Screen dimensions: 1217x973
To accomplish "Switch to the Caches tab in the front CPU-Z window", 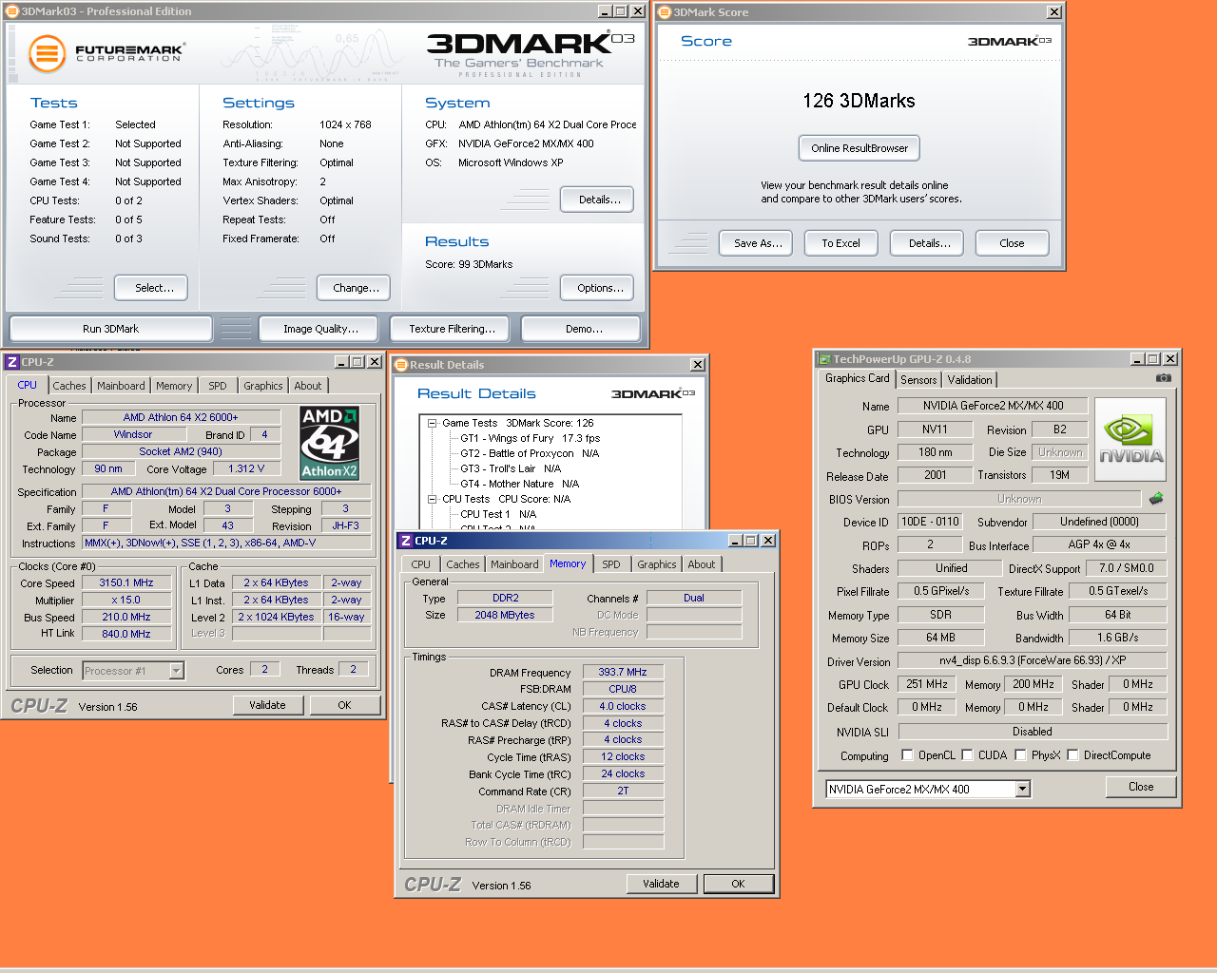I will [463, 564].
